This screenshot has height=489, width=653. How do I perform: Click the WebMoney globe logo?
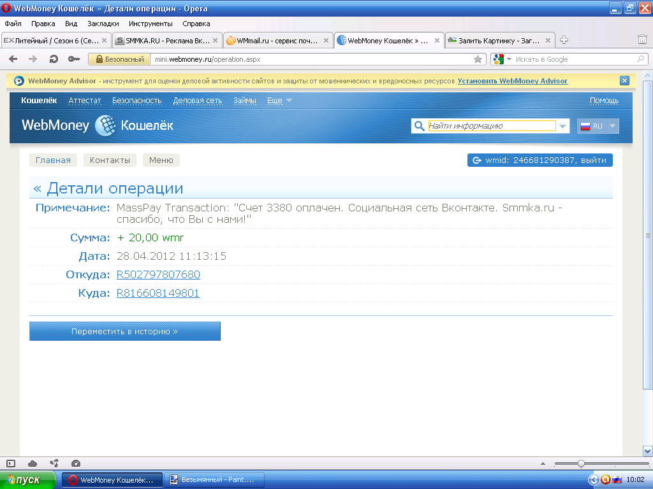coord(105,125)
